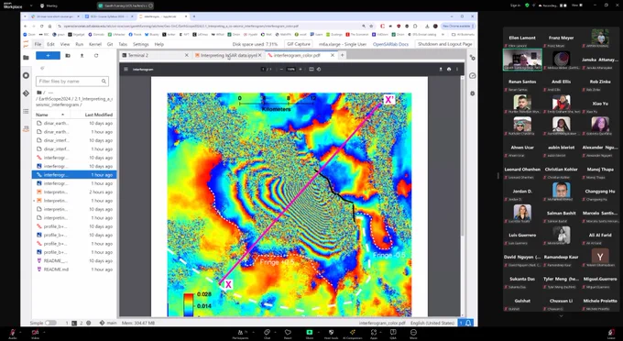Print the PDF using the printer icon
The height and width of the screenshot is (341, 623).
[x=449, y=69]
